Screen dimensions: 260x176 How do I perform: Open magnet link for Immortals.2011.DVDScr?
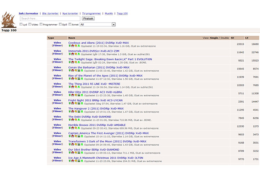point(73,54)
